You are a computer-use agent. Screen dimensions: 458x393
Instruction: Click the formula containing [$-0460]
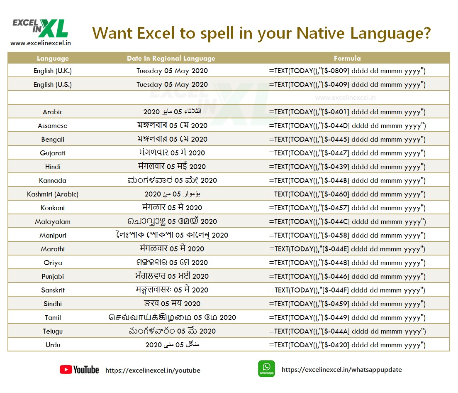[347, 194]
